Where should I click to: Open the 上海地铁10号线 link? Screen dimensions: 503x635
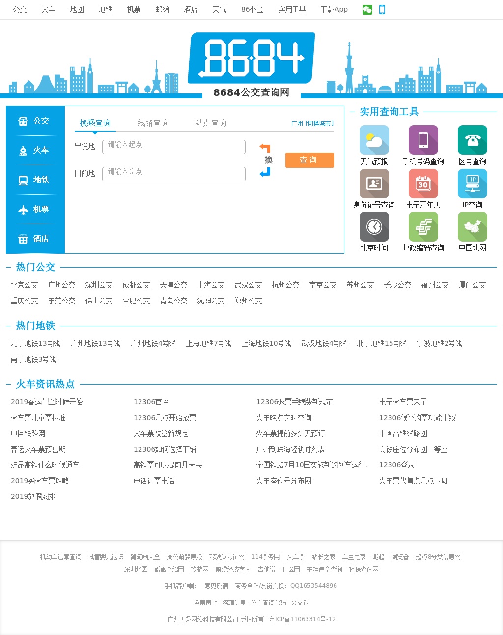pos(266,343)
